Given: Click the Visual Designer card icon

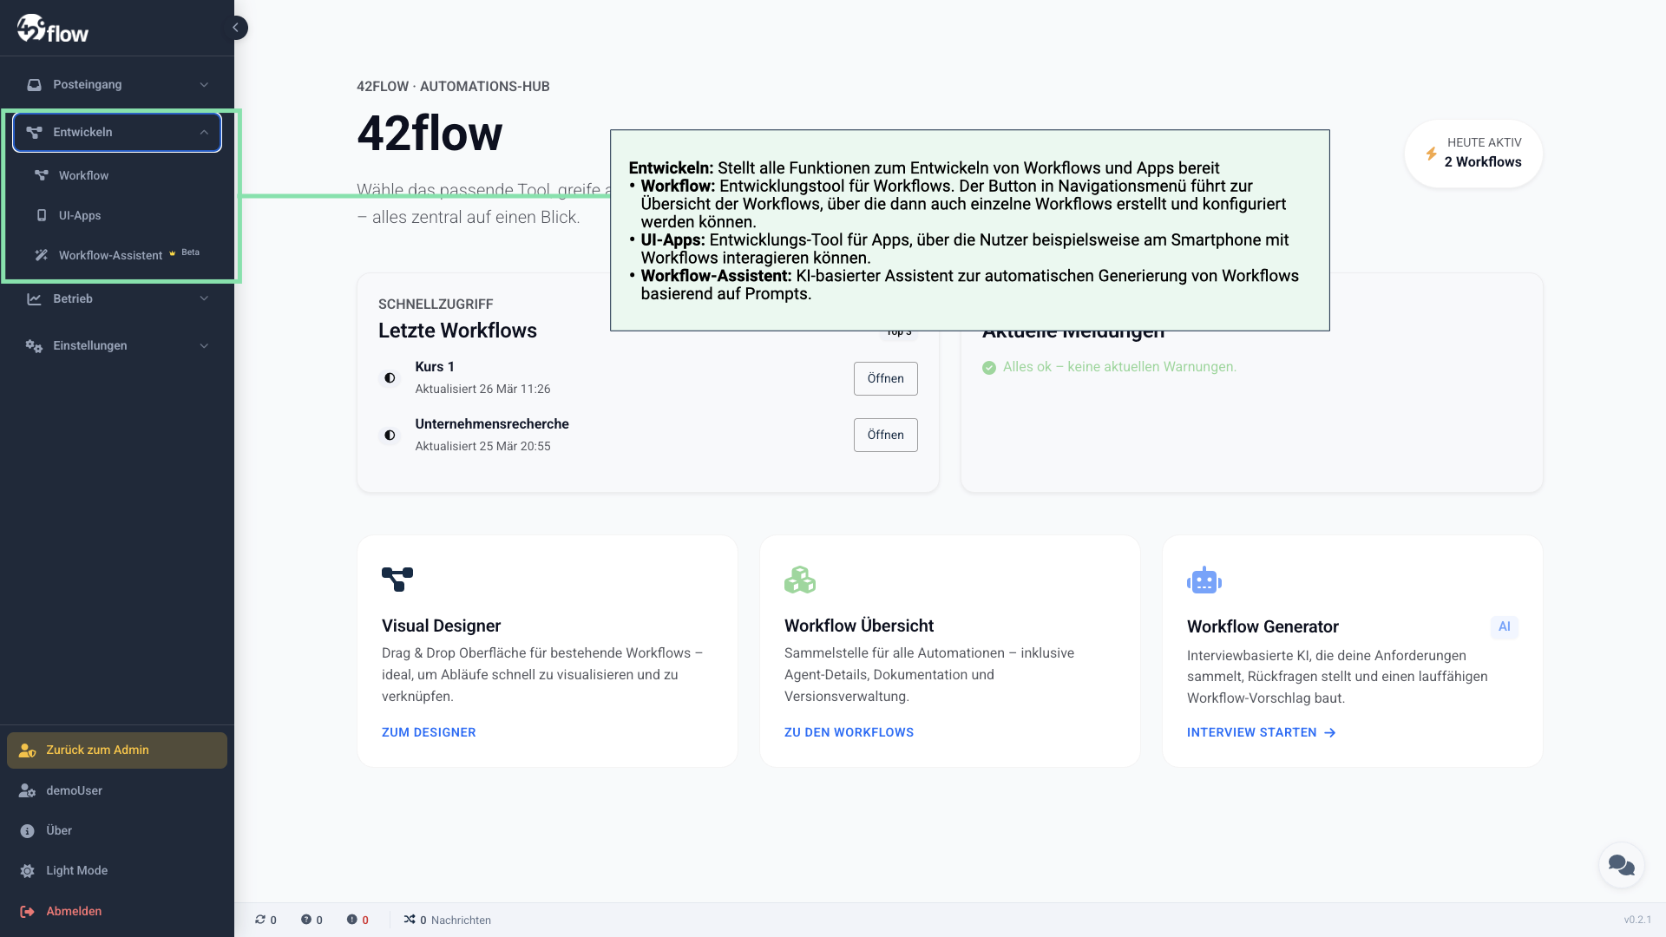Looking at the screenshot, I should (397, 580).
